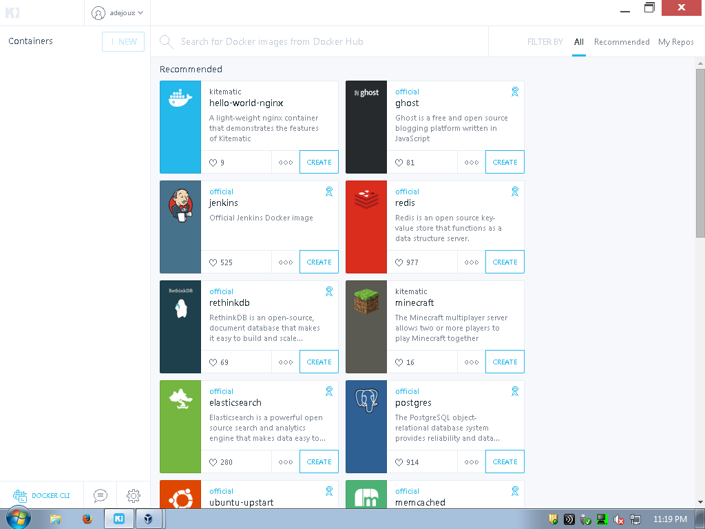Open VirtualBox from the taskbar
Screen dimensions: 705x529
click(149, 519)
